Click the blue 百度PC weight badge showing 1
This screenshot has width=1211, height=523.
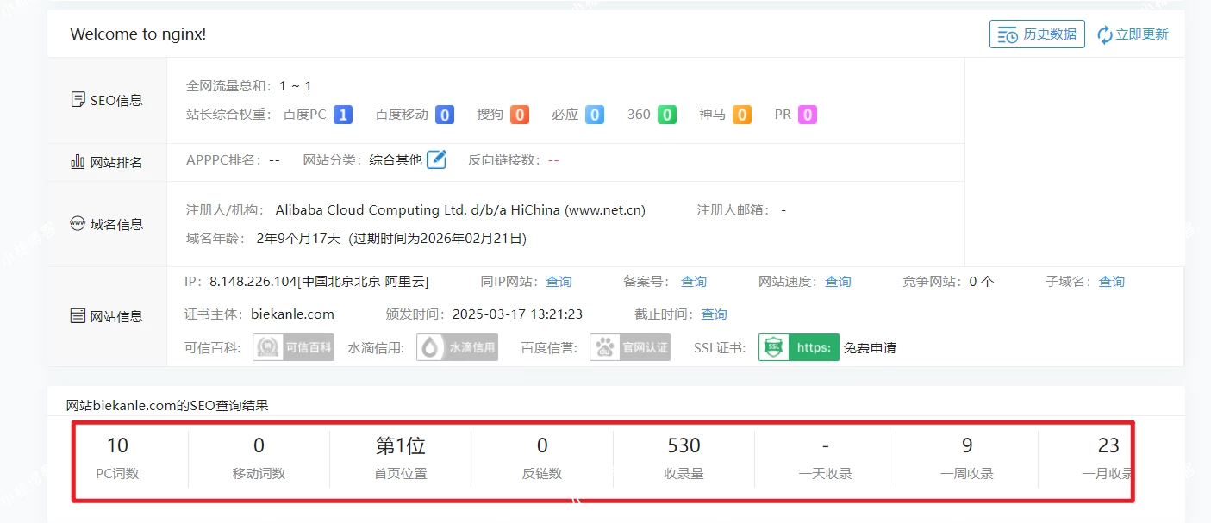342,114
